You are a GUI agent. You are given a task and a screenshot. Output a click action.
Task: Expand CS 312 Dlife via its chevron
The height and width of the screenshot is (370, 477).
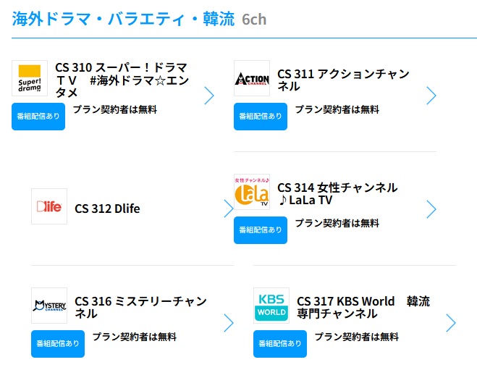[x=229, y=209]
